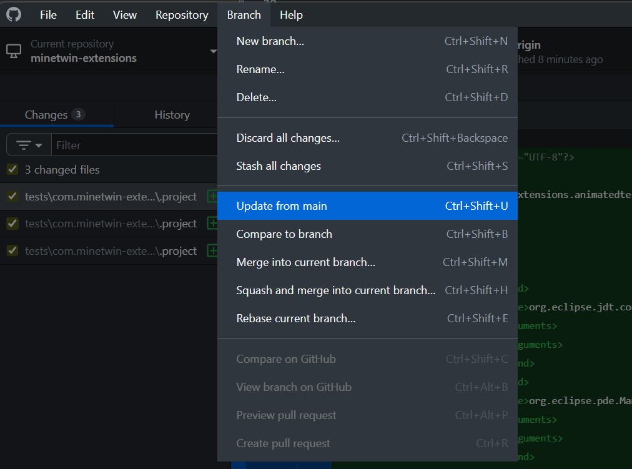This screenshot has width=632, height=469.
Task: Uncheck the first .project file checkbox
Action: tap(12, 196)
